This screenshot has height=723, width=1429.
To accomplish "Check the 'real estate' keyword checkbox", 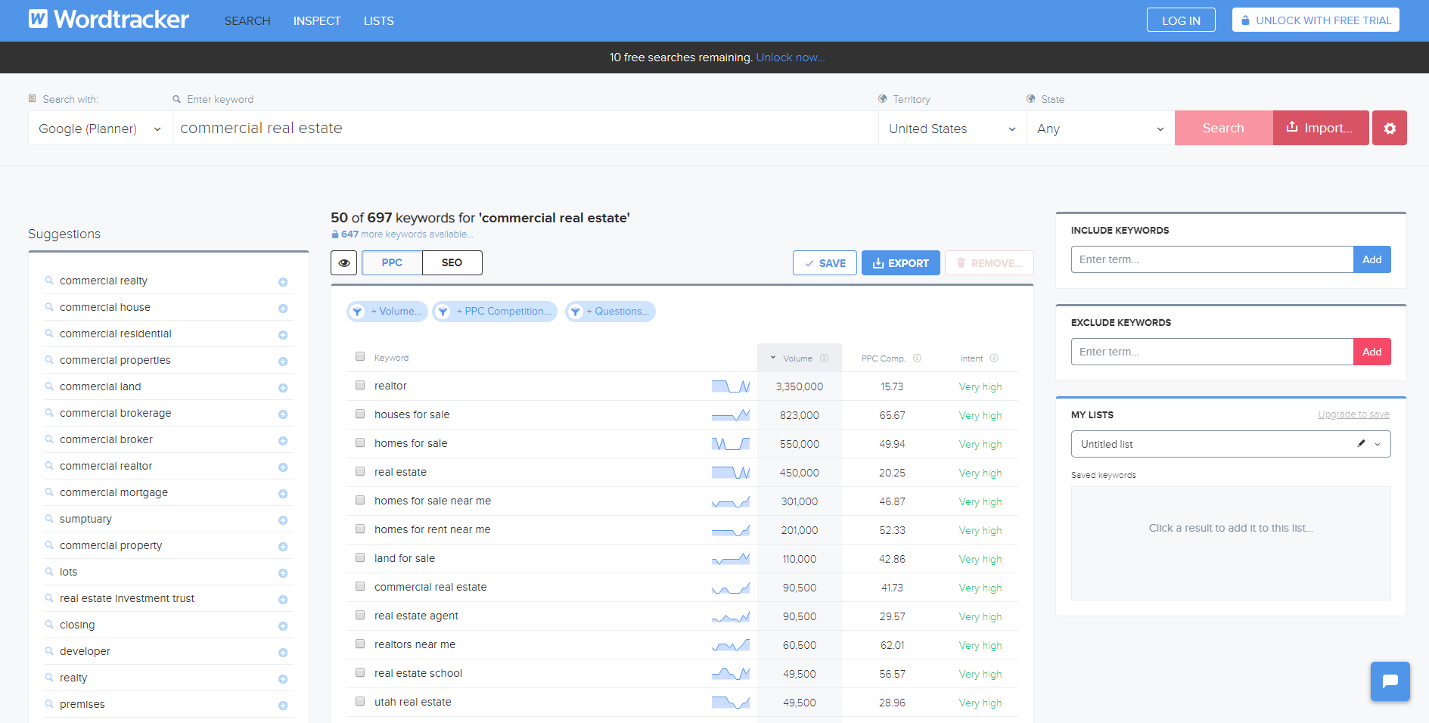I will pyautogui.click(x=360, y=471).
